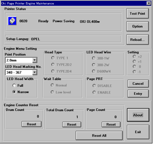Run a Test Print
This screenshot has height=144, width=153.
(137, 13)
